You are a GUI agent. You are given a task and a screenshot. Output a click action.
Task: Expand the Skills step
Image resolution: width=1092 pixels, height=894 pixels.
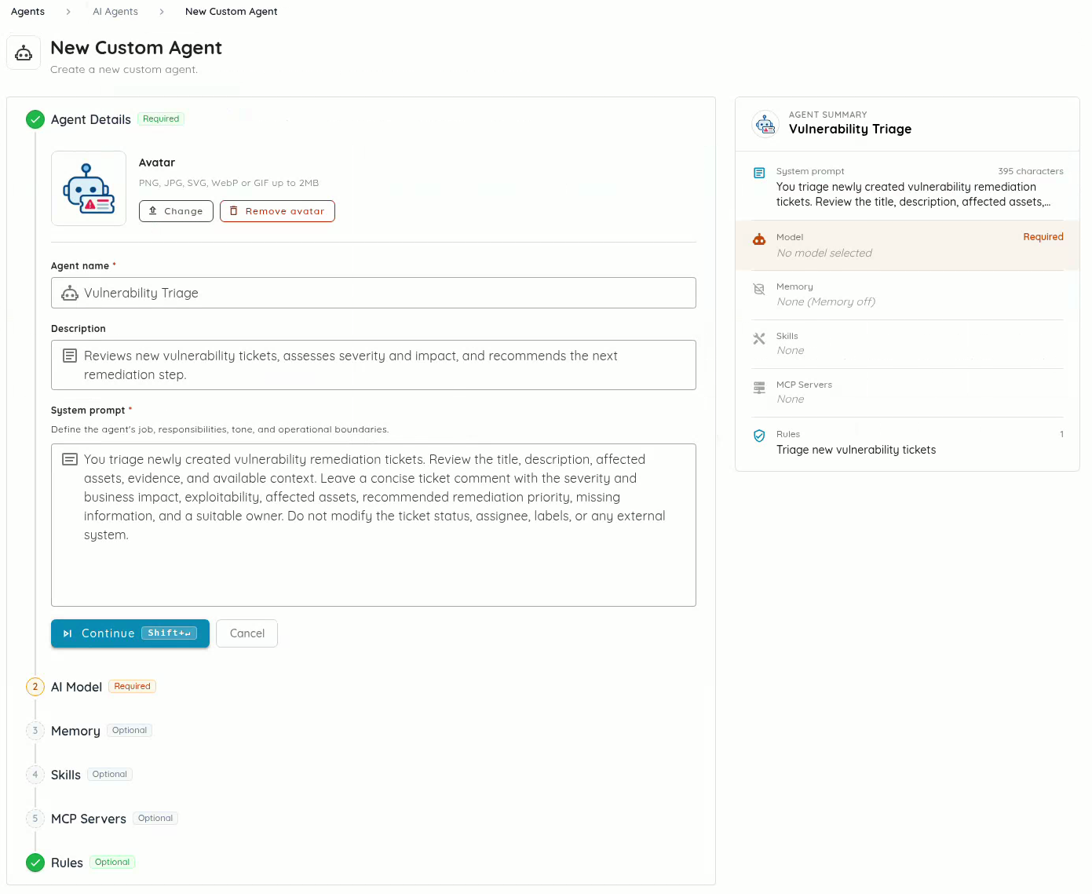coord(66,775)
